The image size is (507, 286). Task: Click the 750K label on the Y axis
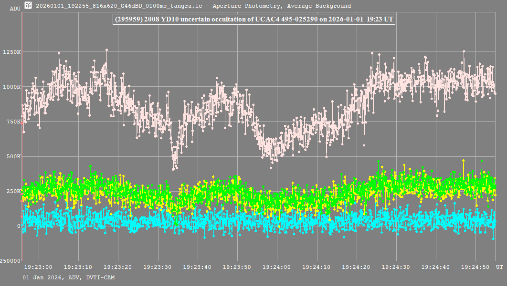[12, 122]
